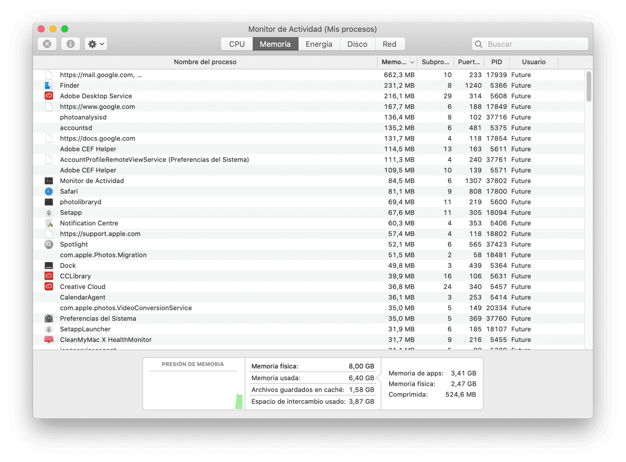Click the Spotlight magnifier icon in list

(x=49, y=245)
